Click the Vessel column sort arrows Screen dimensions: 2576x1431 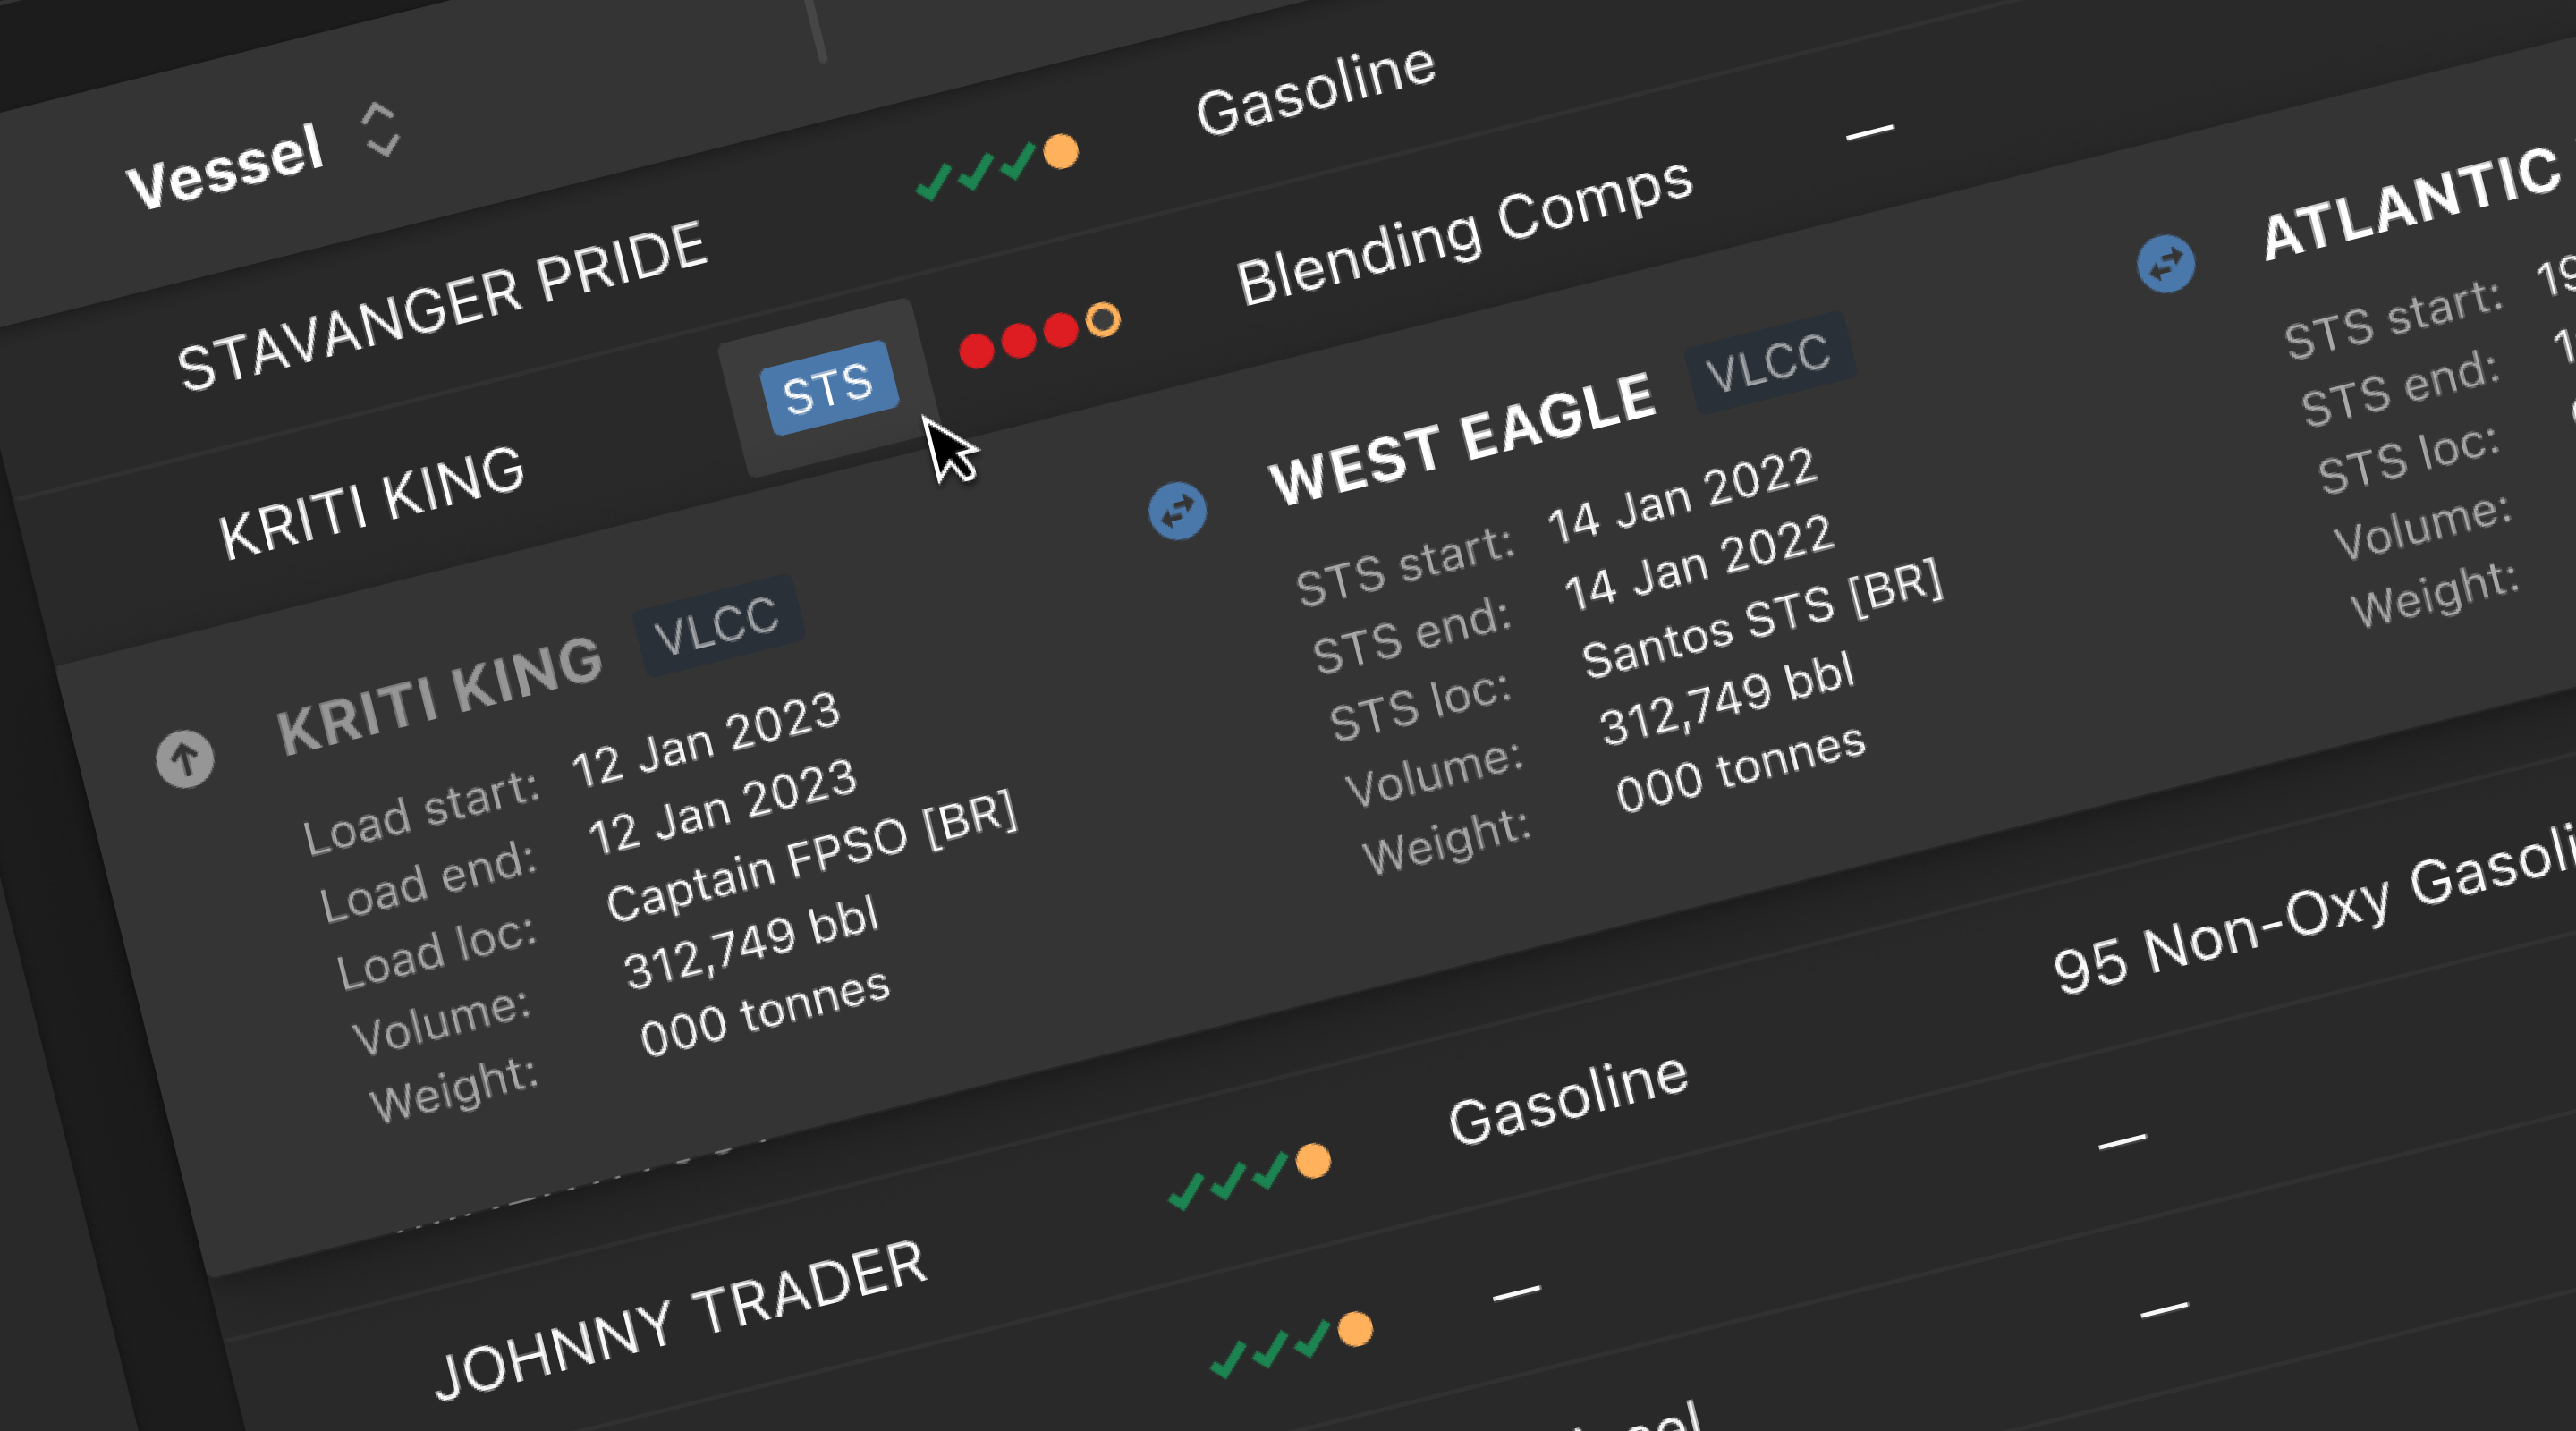coord(381,130)
